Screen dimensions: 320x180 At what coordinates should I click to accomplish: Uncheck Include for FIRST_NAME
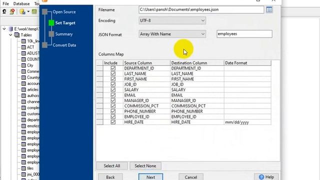tap(113, 79)
